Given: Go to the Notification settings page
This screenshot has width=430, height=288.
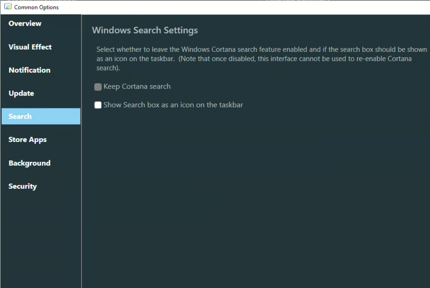Looking at the screenshot, I should point(29,70).
